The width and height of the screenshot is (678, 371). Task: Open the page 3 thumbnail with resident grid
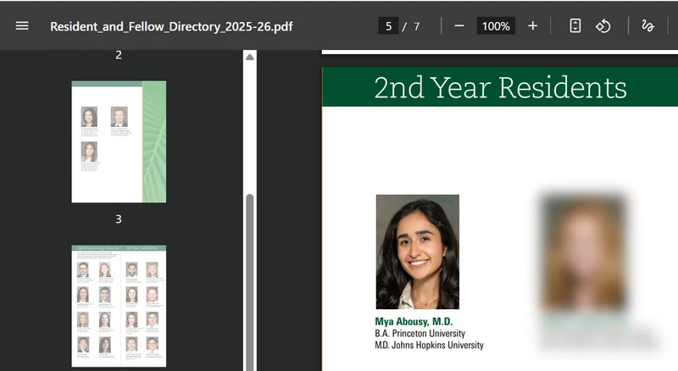click(119, 306)
